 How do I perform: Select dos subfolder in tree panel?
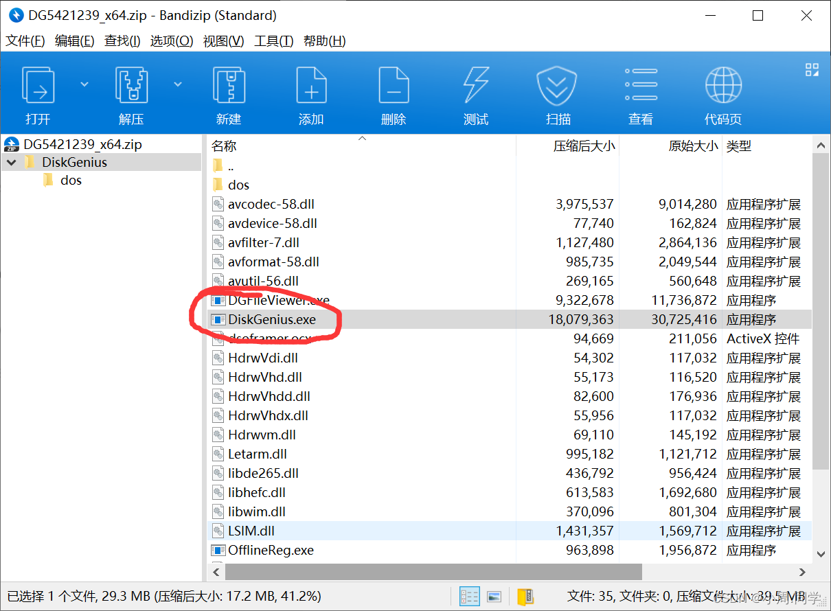tap(71, 181)
